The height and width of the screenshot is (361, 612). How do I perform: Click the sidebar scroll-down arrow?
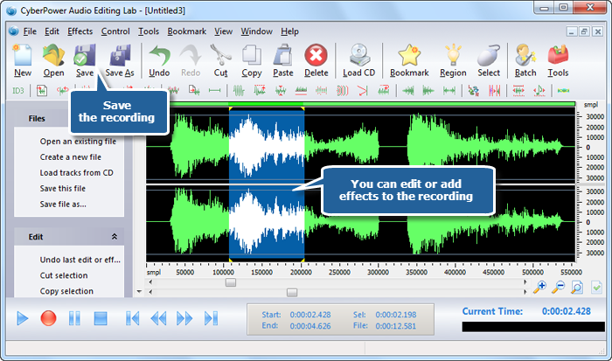coord(139,292)
